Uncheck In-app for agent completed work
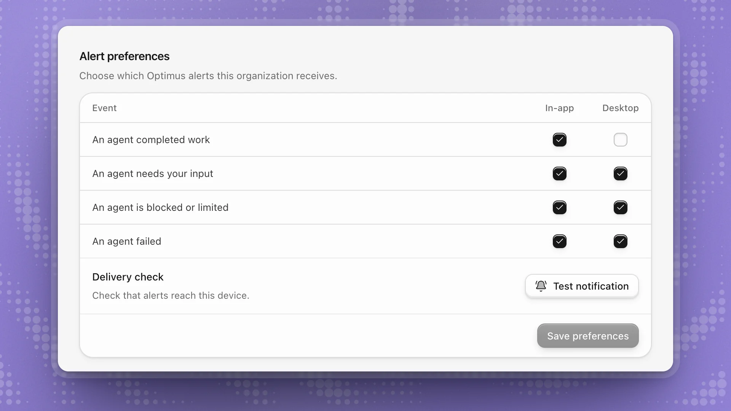 pyautogui.click(x=559, y=140)
